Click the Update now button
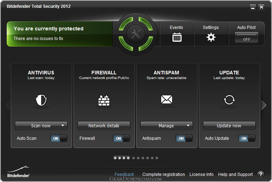The image size is (272, 182). tap(229, 126)
